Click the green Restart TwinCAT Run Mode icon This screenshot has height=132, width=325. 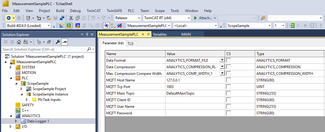(x=69, y=26)
